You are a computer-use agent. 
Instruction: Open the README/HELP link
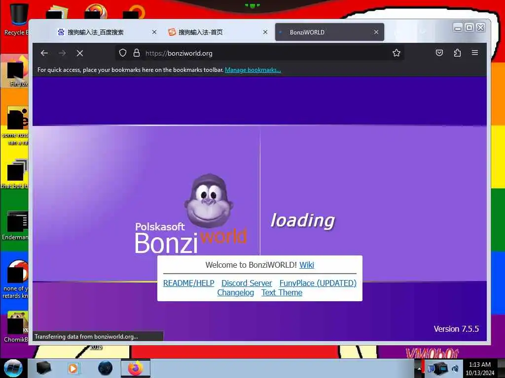189,283
